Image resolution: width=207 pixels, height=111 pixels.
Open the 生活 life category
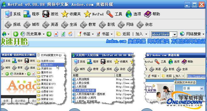pos(69,25)
